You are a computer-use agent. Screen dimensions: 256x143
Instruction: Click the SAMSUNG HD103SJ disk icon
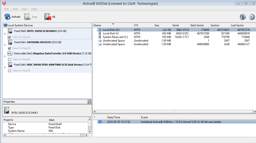pos(10,42)
